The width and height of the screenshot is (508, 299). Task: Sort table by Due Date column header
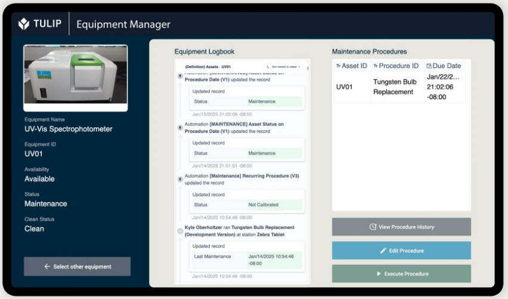[x=447, y=66]
